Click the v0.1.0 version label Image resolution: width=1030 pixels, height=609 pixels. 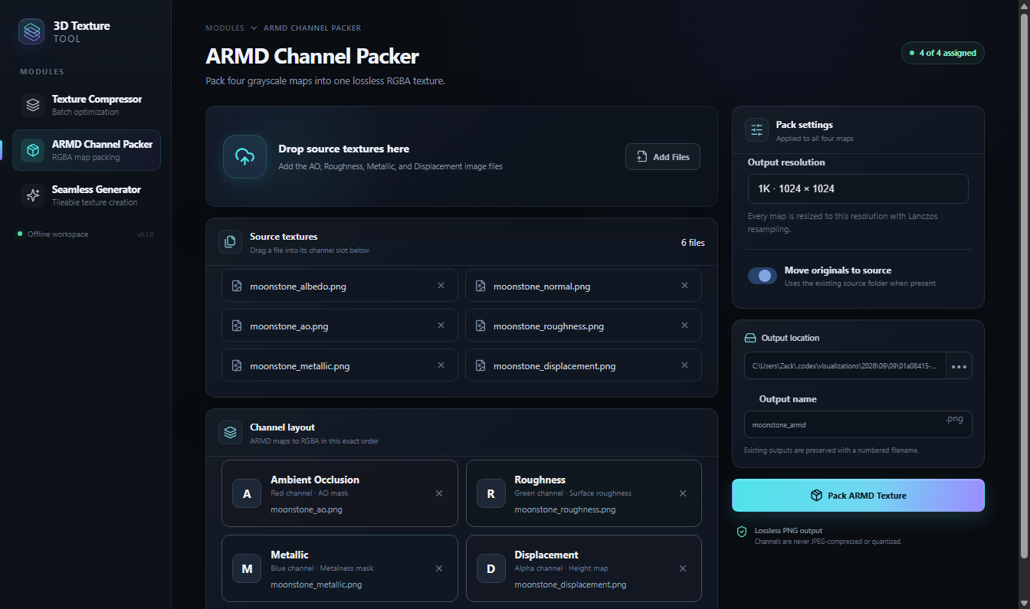145,234
